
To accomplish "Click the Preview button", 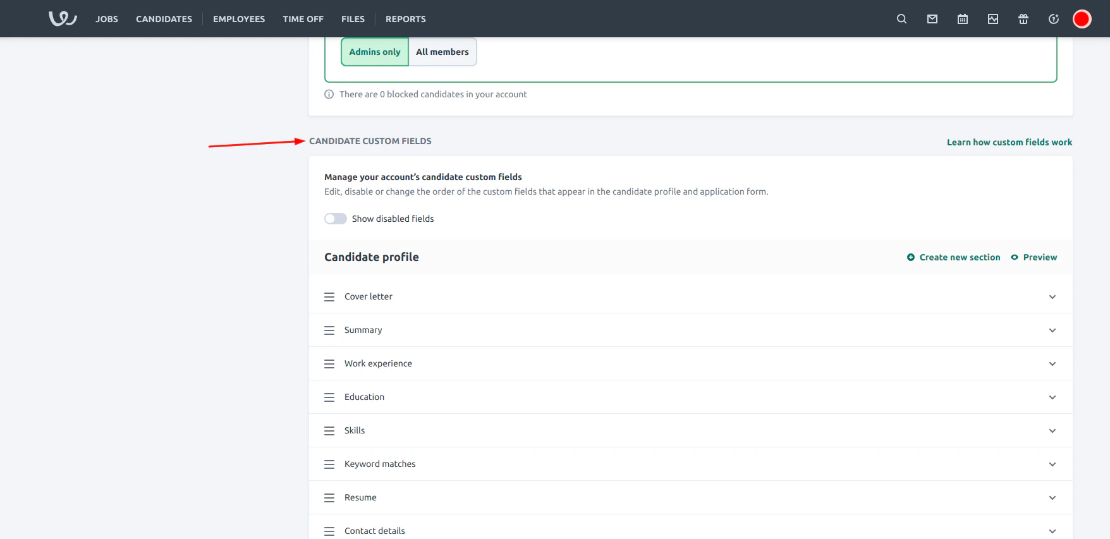I will tap(1034, 257).
